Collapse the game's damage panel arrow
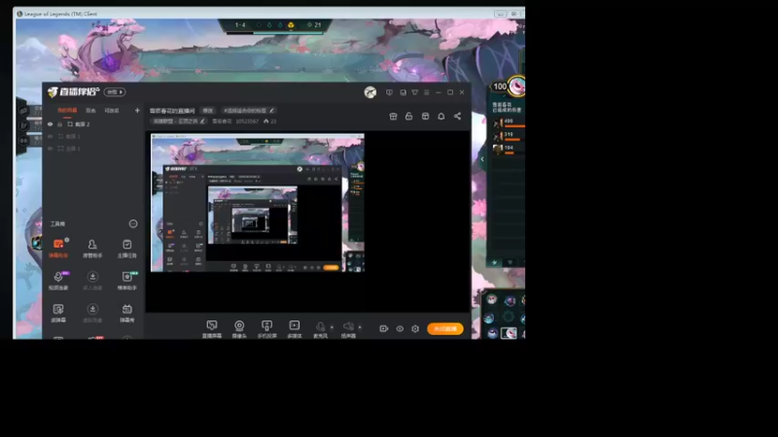 pyautogui.click(x=482, y=159)
